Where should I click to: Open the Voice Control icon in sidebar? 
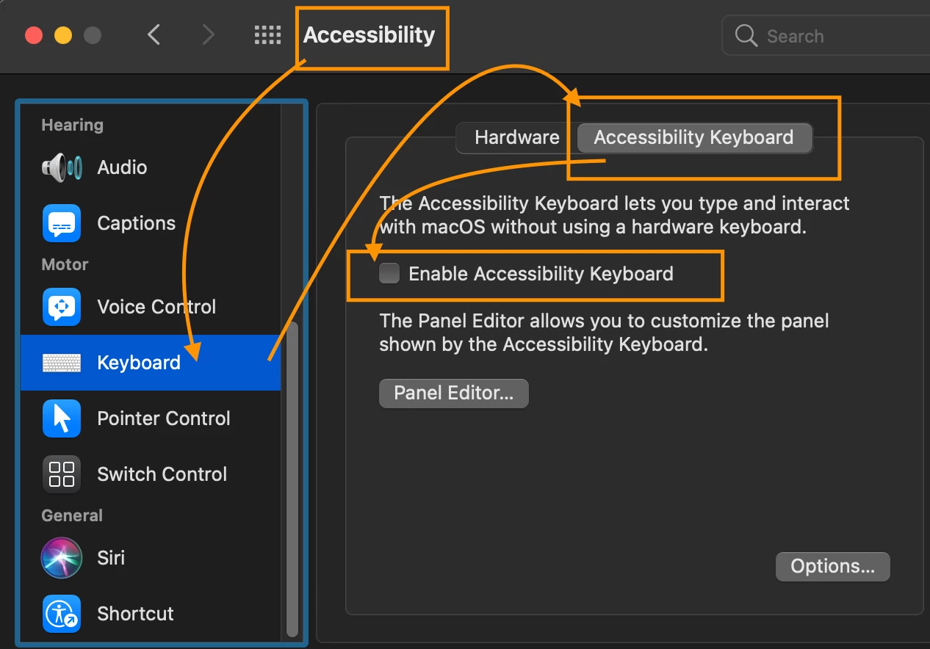click(62, 307)
